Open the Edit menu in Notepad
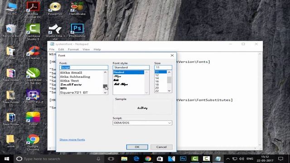The width and height of the screenshot is (290, 163). point(61,49)
